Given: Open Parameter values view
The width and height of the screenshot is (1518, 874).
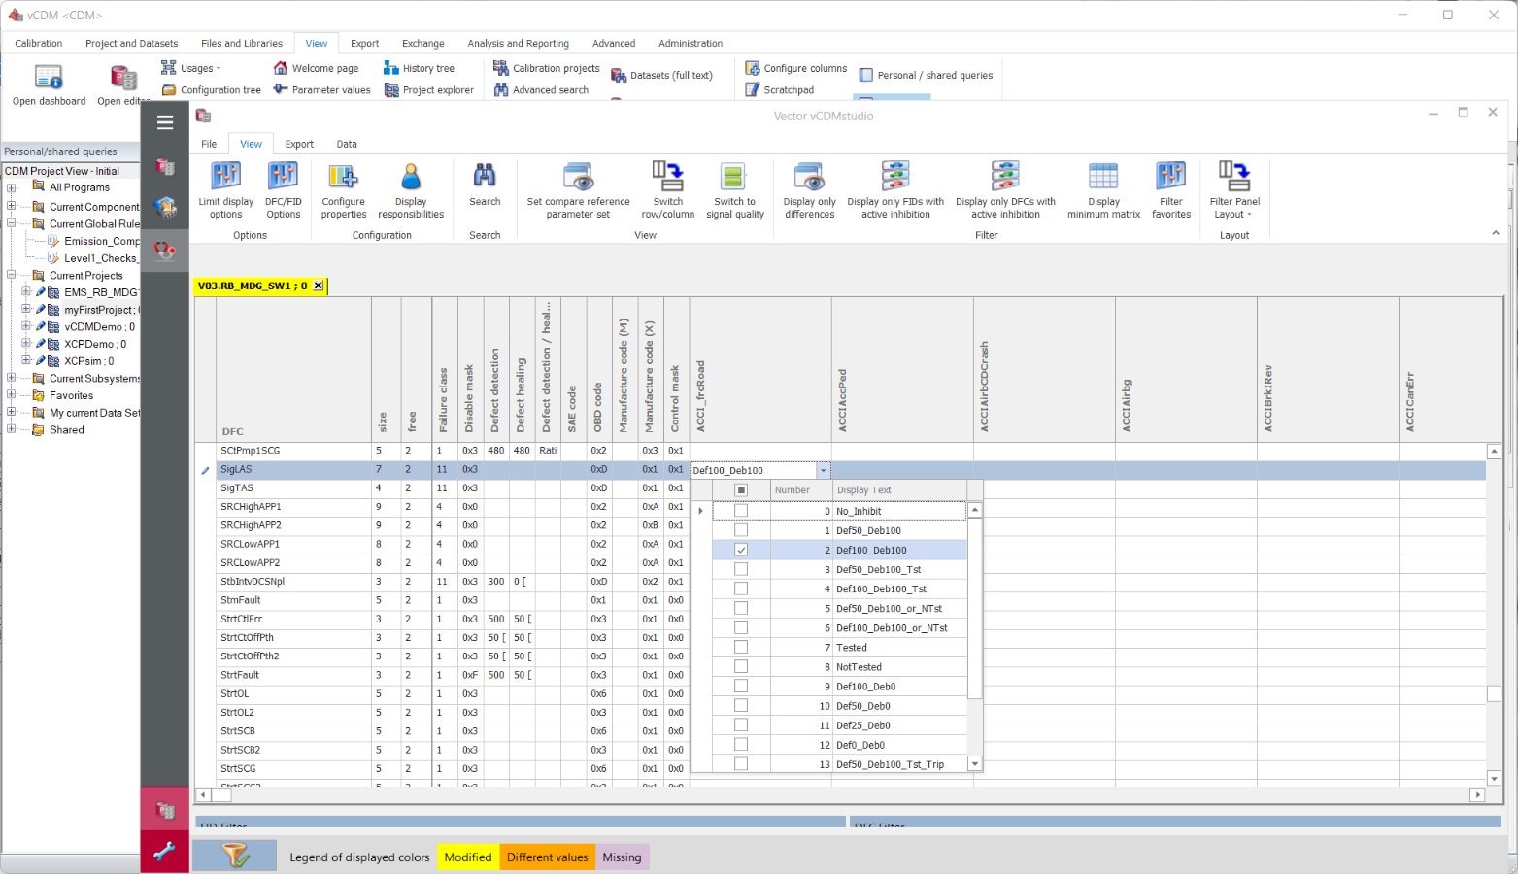Looking at the screenshot, I should click(321, 89).
